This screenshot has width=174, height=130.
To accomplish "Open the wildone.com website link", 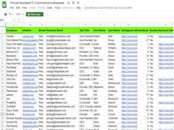I will pos(29,79).
